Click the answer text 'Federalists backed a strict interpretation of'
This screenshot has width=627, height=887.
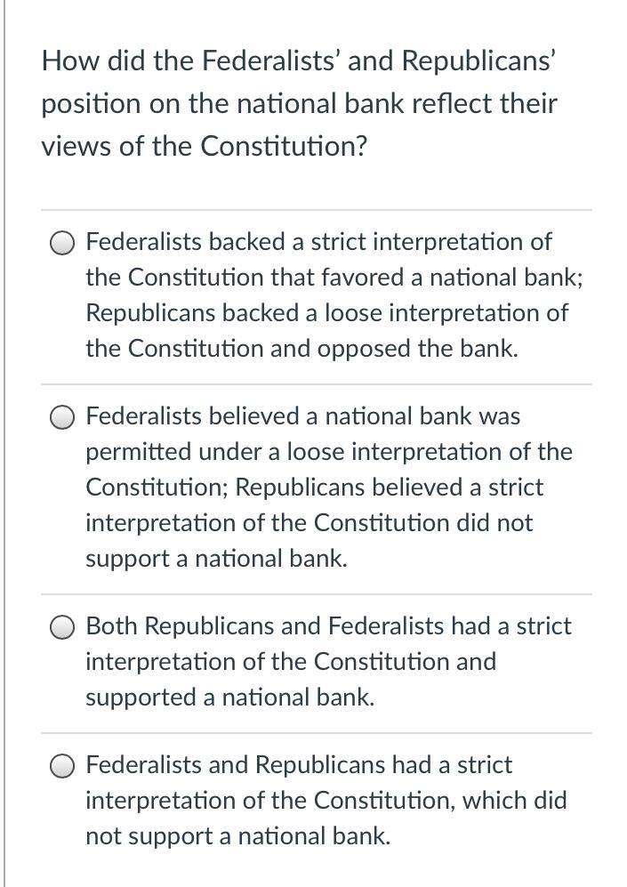coord(319,242)
